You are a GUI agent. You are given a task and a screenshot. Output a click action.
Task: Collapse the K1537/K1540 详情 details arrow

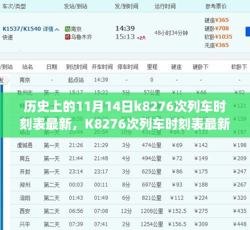(x=57, y=29)
